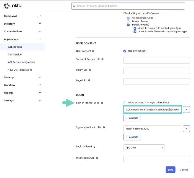Uncheck Require consent

(125, 51)
